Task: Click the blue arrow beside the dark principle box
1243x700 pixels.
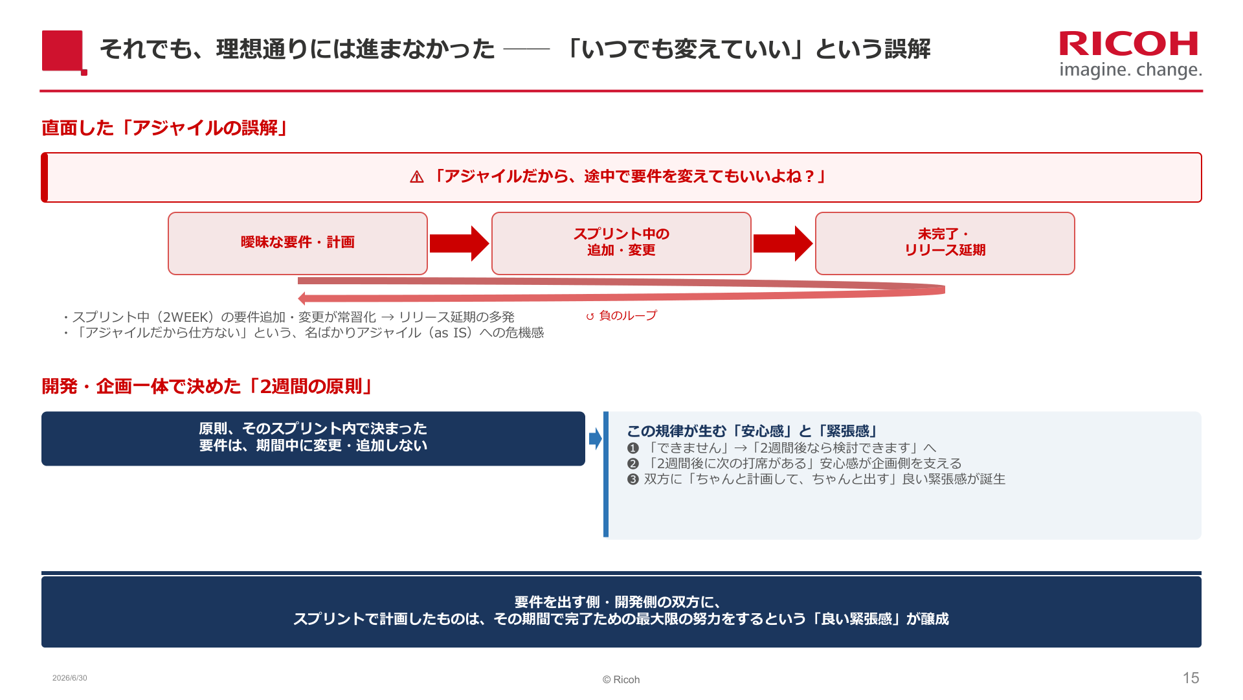Action: tap(595, 438)
